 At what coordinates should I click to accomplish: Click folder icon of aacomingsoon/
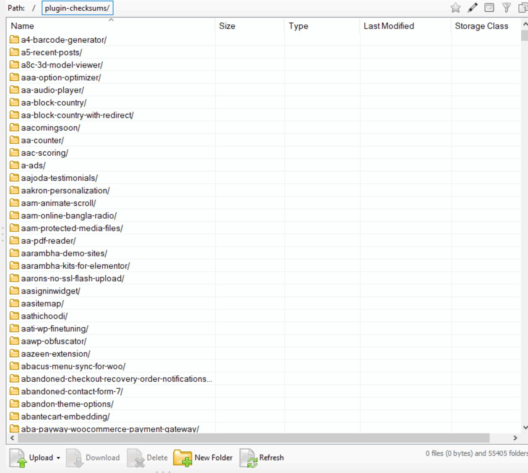click(15, 127)
